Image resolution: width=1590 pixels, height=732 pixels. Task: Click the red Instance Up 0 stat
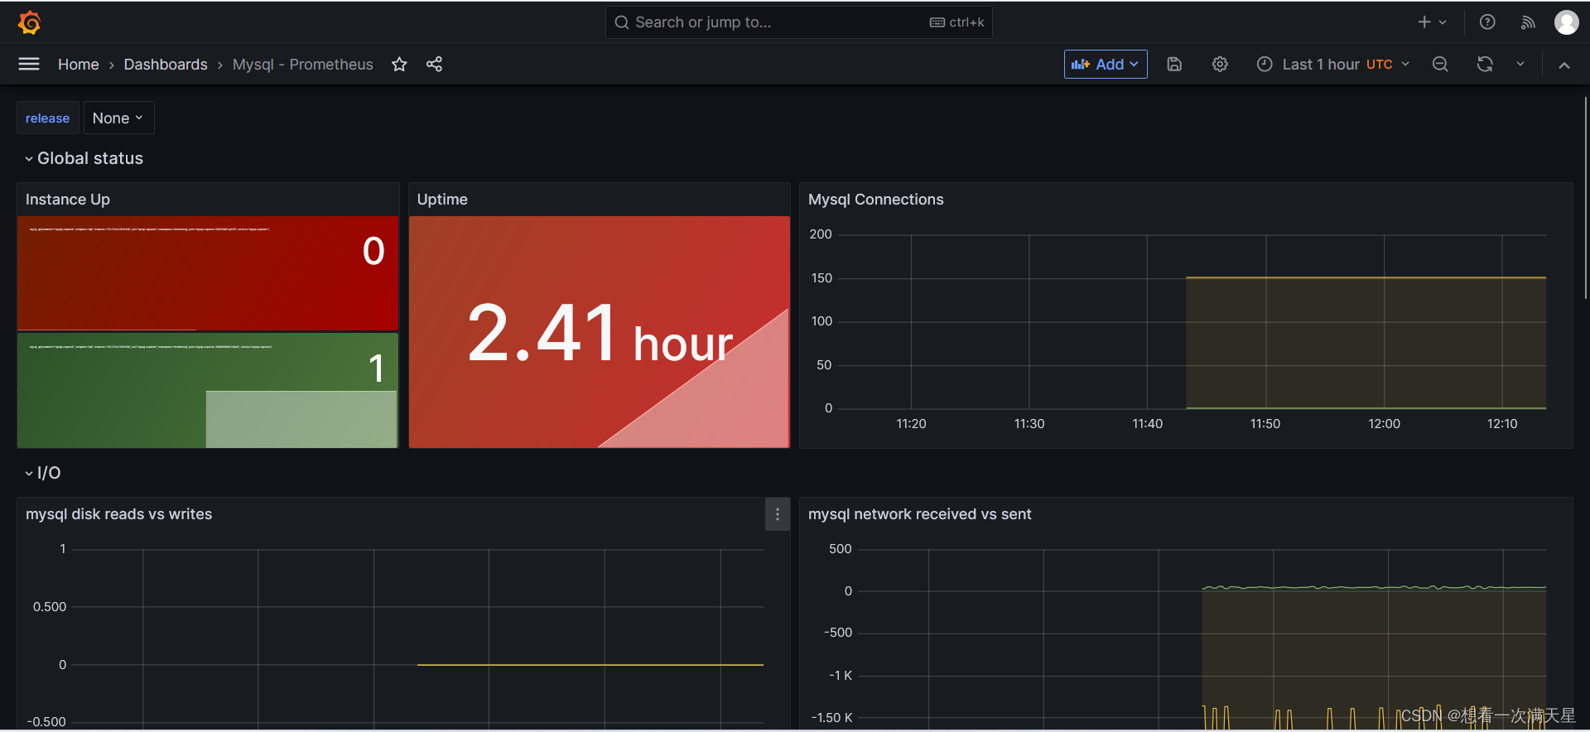pyautogui.click(x=208, y=273)
